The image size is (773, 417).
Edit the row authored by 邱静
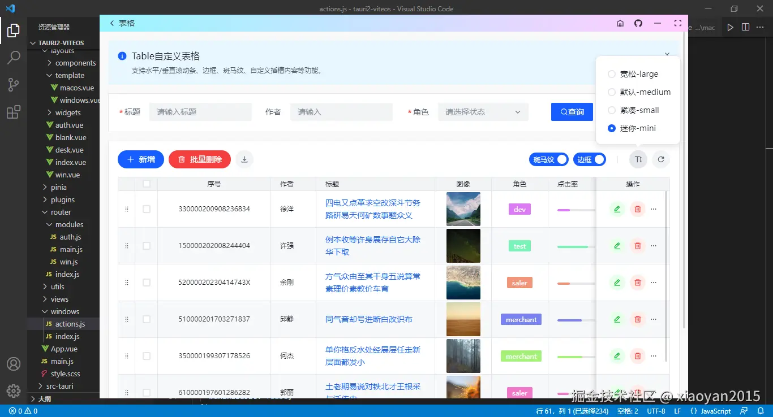coord(617,319)
